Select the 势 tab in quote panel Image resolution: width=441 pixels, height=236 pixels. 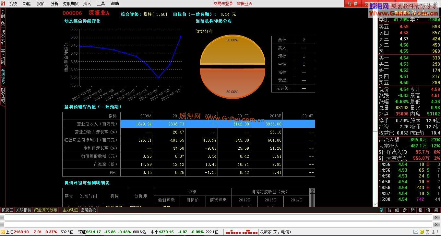click(x=412, y=210)
